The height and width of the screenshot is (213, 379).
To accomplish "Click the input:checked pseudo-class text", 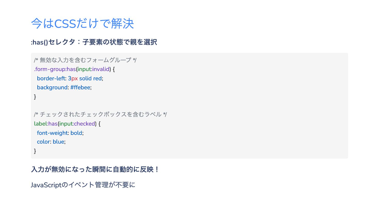I will pos(77,124).
